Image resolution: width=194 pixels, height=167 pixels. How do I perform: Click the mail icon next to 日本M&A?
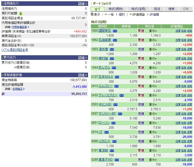117,77
